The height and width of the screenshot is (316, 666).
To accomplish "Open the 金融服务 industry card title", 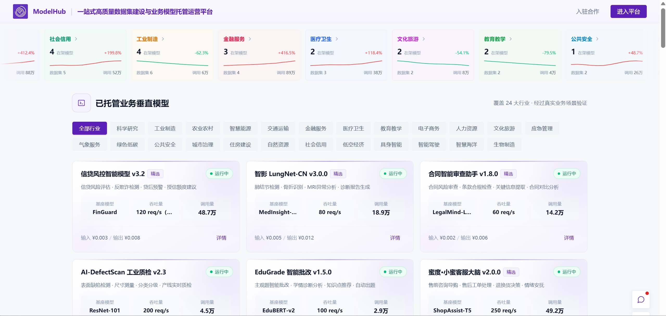I will click(234, 39).
